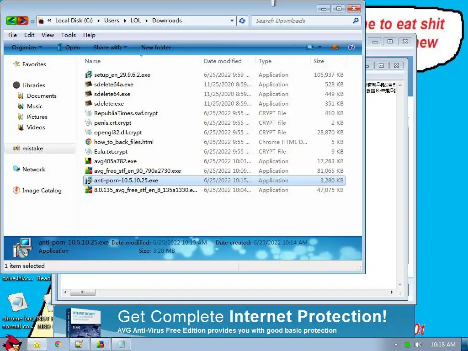
Task: Open the Share with dropdown
Action: coord(111,47)
